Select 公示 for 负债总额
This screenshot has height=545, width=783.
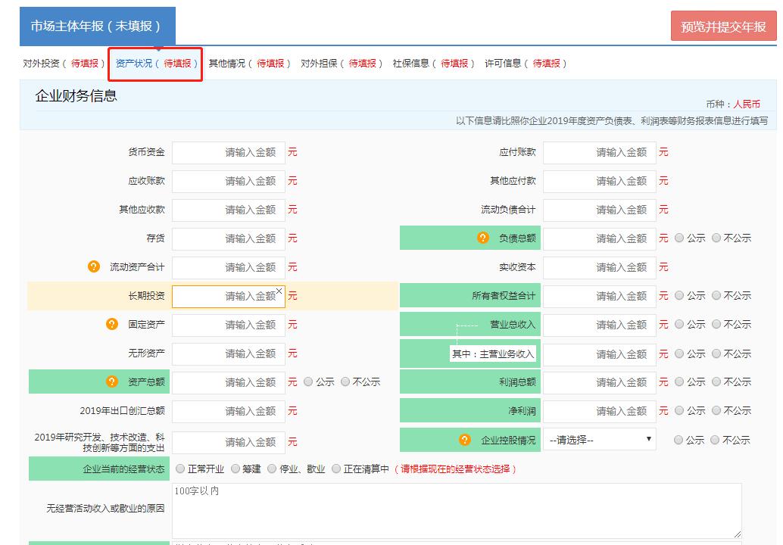tap(679, 238)
